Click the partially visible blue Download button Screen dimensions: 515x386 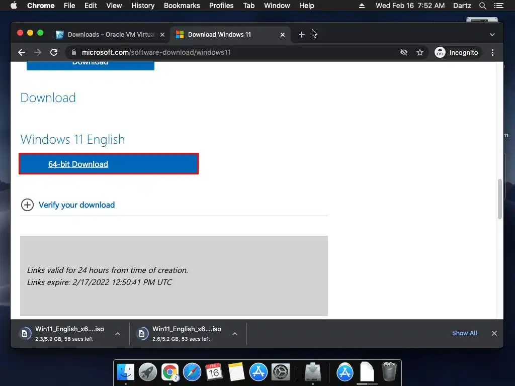91,66
